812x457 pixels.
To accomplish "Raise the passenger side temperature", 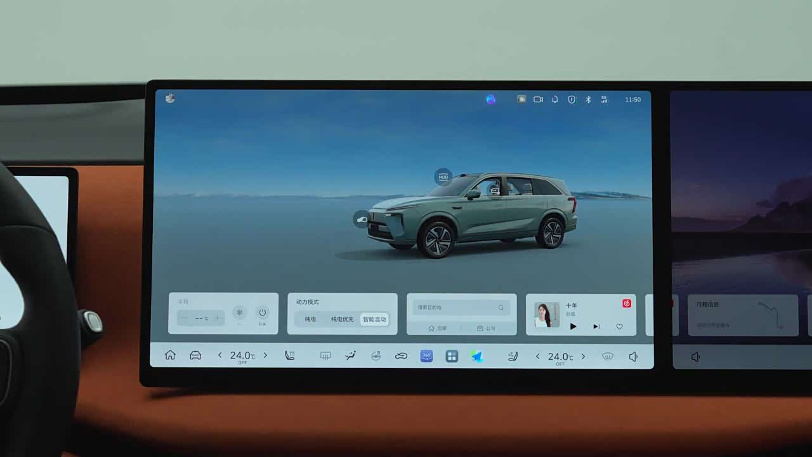I will click(x=583, y=356).
